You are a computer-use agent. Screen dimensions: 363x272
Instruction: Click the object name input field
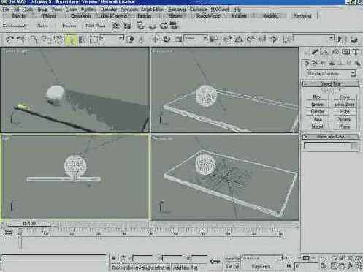327,146
